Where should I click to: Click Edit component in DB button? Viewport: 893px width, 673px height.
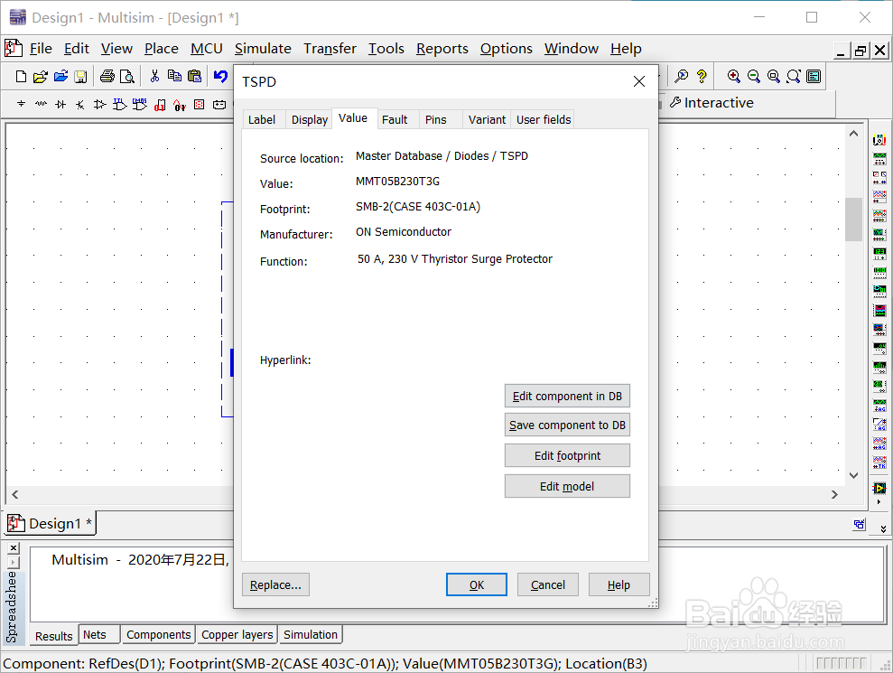(567, 396)
